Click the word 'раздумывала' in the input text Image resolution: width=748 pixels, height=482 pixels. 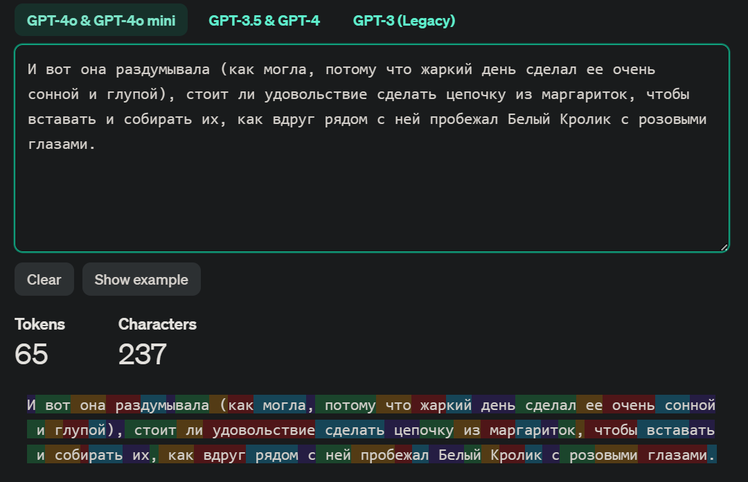coord(163,69)
